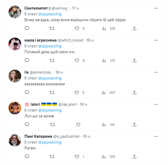Reply to Свиткомпот's tweet
This screenshot has height=165, width=168.
pyautogui.click(x=27, y=28)
